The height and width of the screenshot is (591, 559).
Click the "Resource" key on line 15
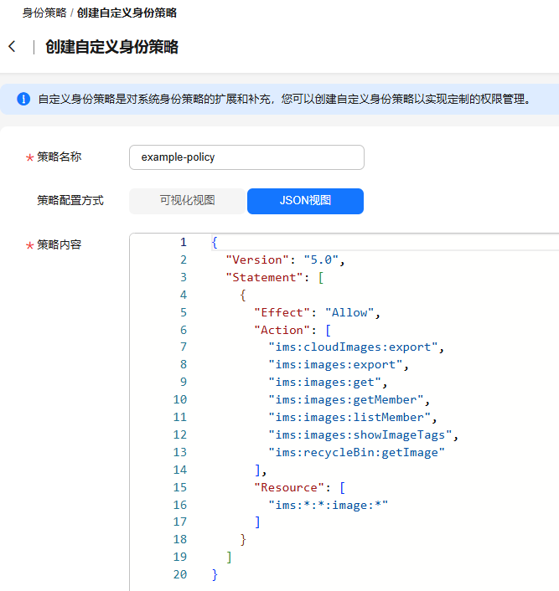(x=288, y=487)
